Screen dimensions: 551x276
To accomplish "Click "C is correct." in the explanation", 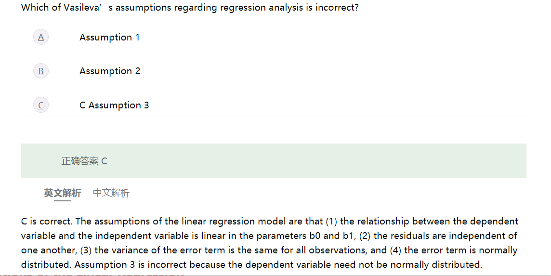I will 47,222.
